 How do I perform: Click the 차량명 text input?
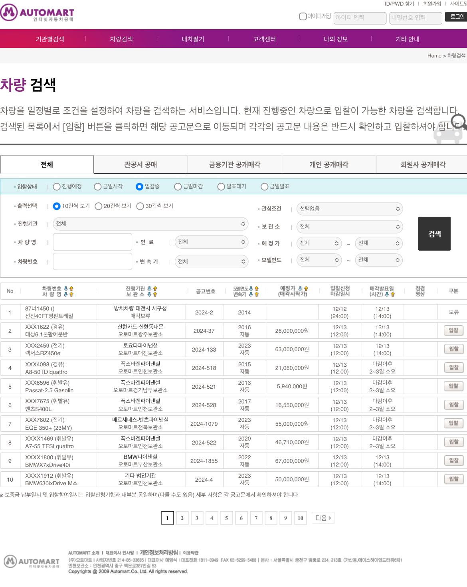(x=93, y=242)
